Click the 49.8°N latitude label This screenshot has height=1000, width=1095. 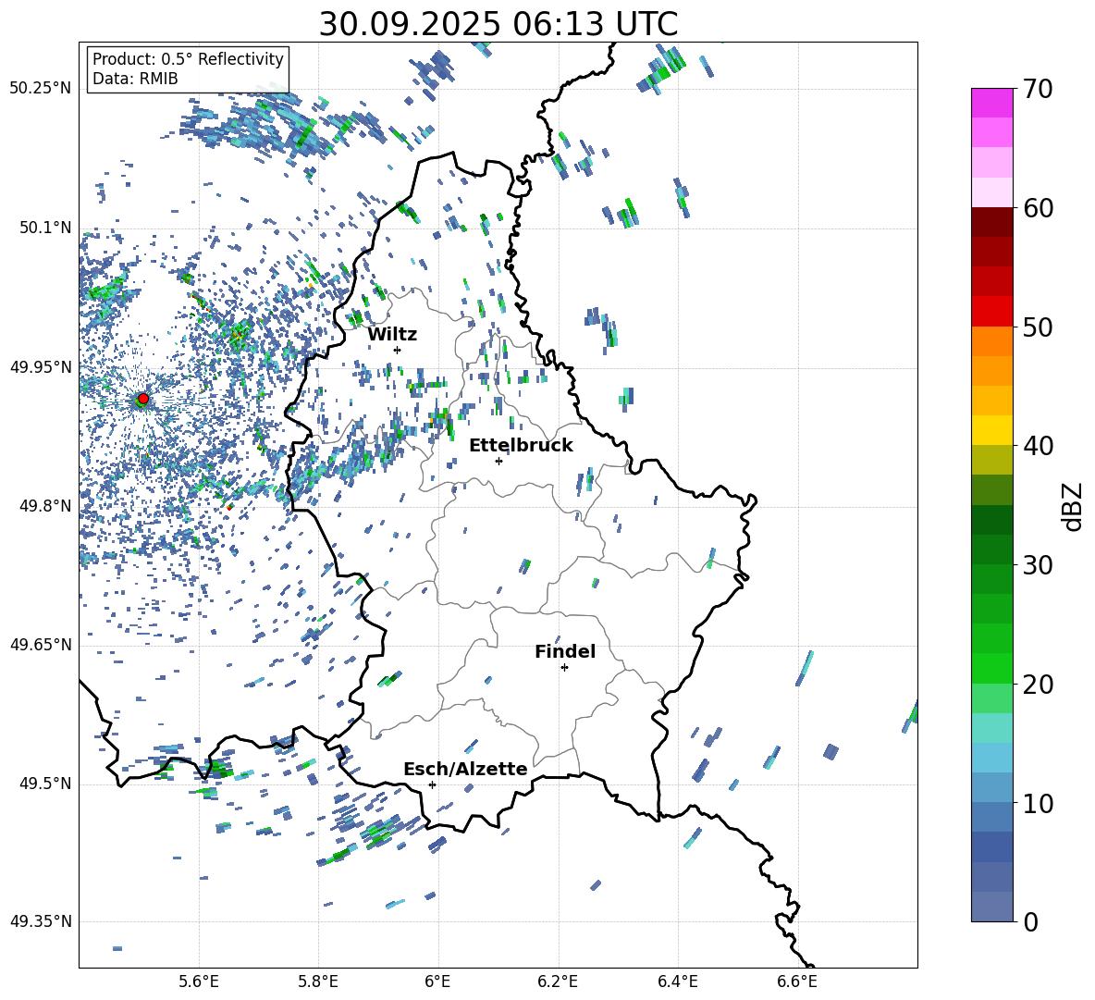tap(45, 506)
